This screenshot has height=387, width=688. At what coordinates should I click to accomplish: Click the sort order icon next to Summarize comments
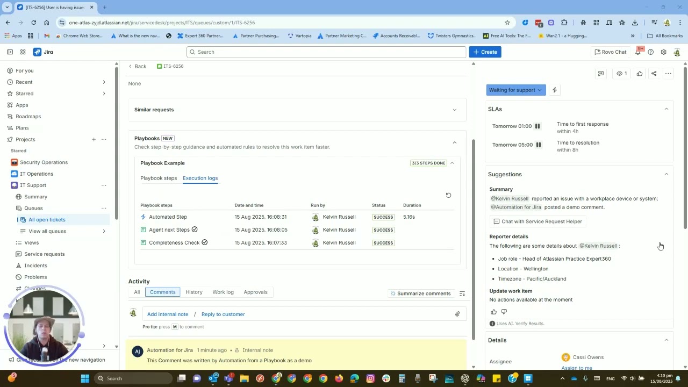(462, 293)
